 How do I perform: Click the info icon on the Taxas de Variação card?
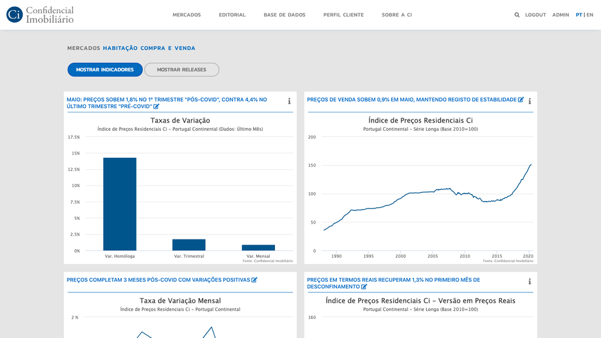point(289,101)
